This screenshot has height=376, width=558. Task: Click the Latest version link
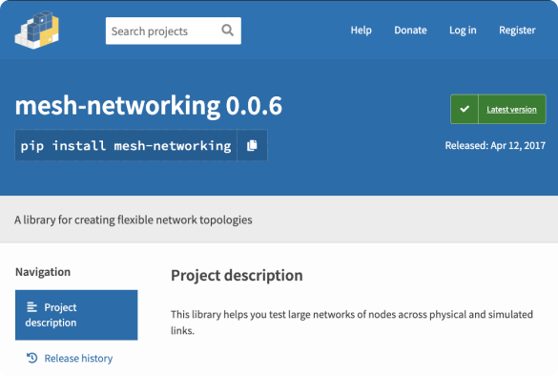(x=511, y=110)
